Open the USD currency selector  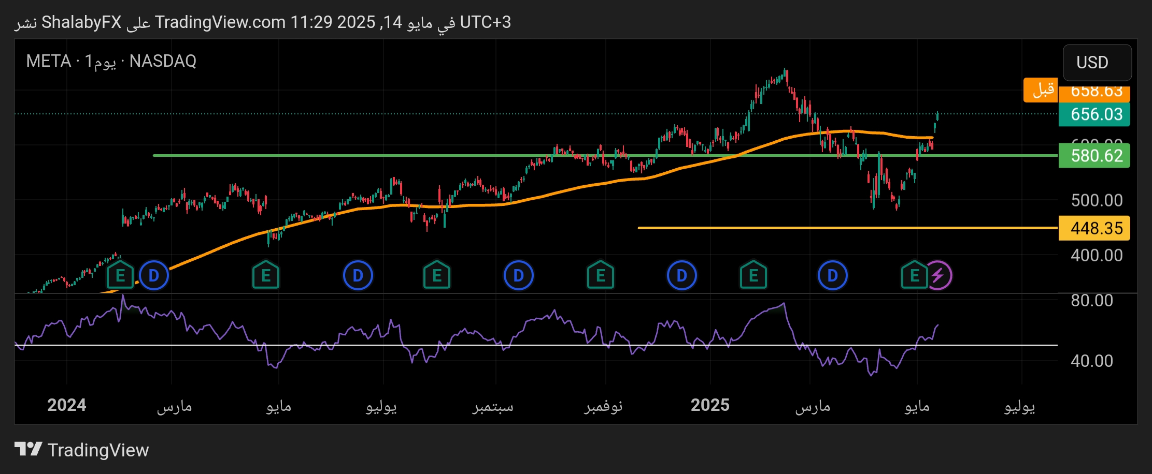[x=1097, y=63]
